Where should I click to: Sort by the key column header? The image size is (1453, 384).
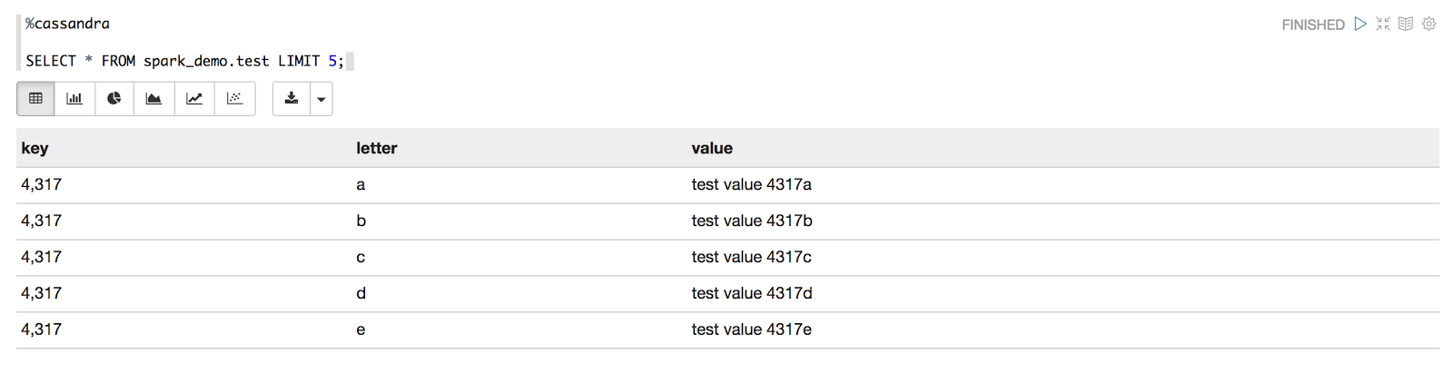35,148
